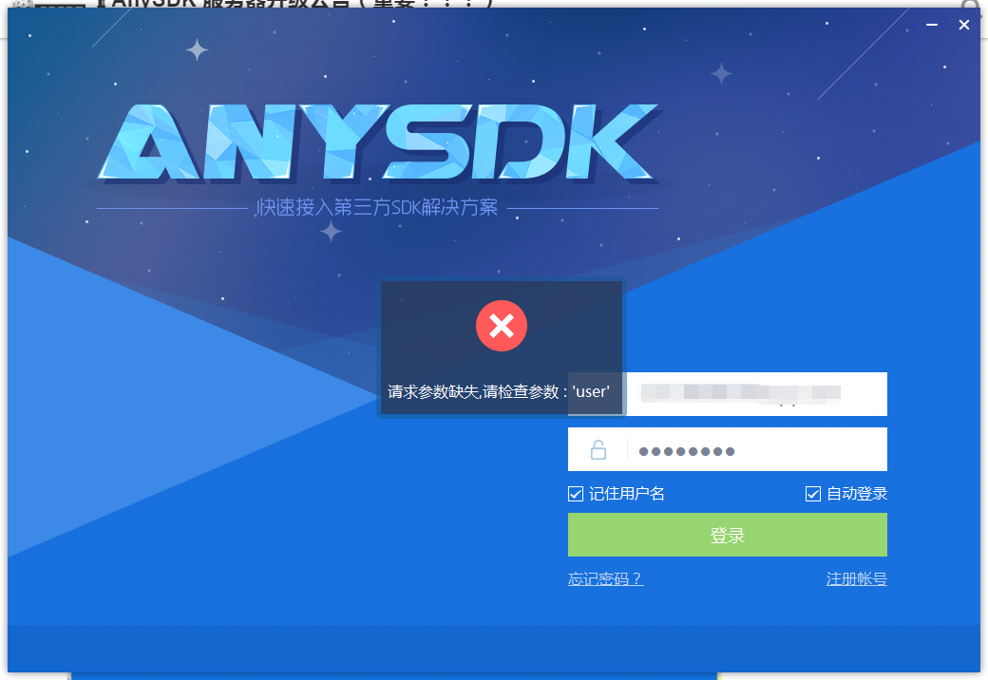Toggle the 记住用户名 checkbox
The image size is (988, 680).
click(576, 494)
